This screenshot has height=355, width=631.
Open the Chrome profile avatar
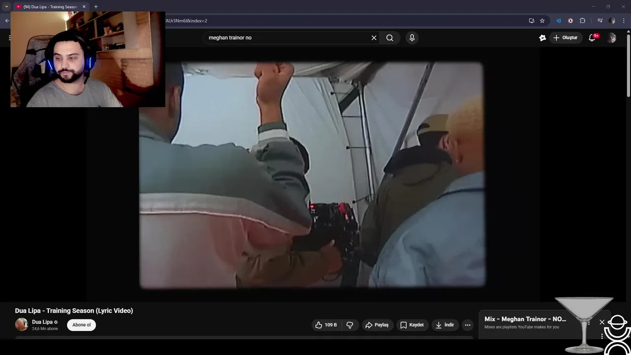click(612, 21)
